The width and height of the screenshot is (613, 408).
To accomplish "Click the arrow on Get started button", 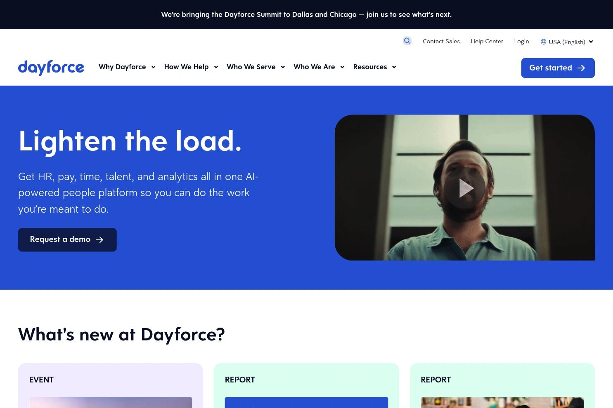I will (x=581, y=68).
